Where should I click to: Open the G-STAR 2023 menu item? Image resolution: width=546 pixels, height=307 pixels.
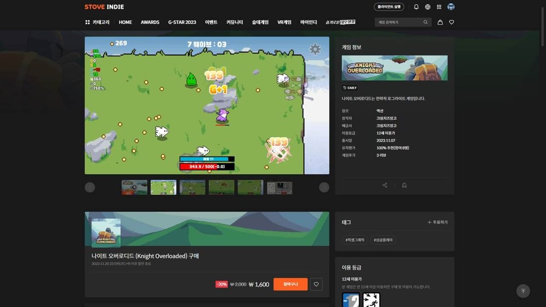182,22
